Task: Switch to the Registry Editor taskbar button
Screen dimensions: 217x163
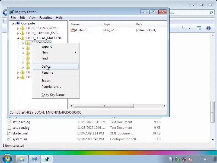Action: tap(47, 159)
